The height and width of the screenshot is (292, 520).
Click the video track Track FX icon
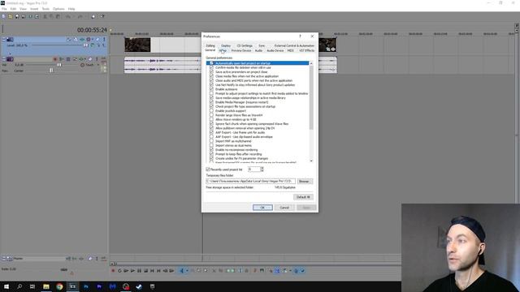82,40
